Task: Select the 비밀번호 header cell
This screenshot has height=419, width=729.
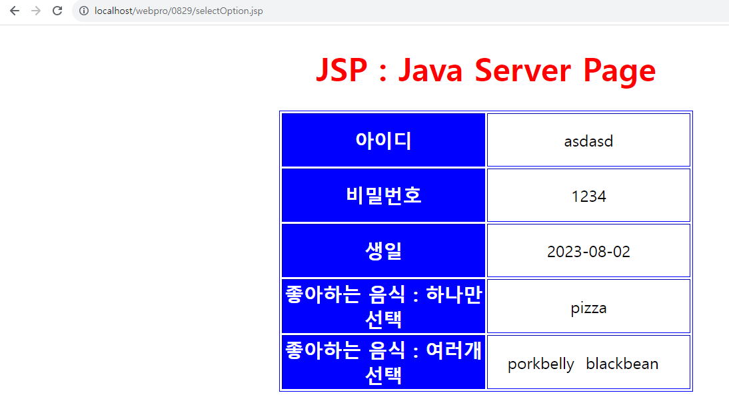Action: (x=384, y=195)
